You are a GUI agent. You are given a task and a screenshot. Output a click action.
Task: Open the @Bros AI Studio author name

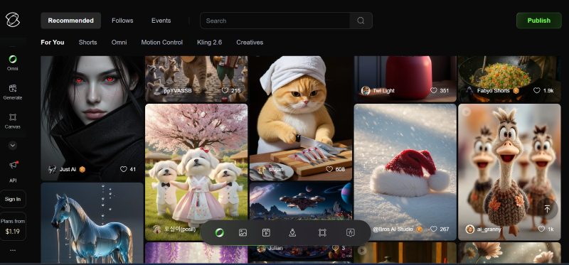click(x=393, y=229)
